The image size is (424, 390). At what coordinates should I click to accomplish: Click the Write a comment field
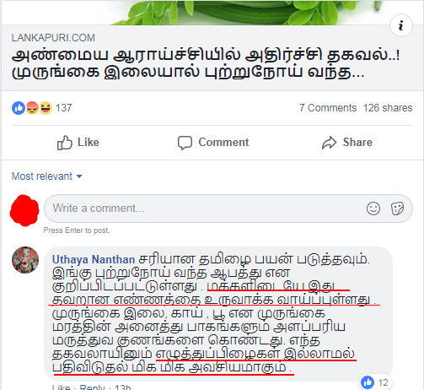(x=228, y=209)
